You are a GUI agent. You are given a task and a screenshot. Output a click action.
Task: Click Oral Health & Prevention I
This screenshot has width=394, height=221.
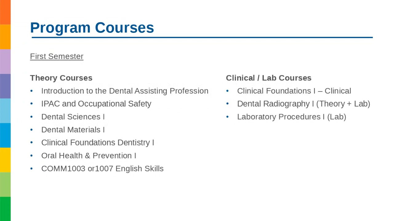89,156
